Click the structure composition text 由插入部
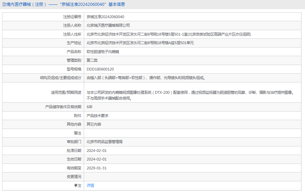The height and width of the screenshot is (193, 305). click(x=146, y=78)
